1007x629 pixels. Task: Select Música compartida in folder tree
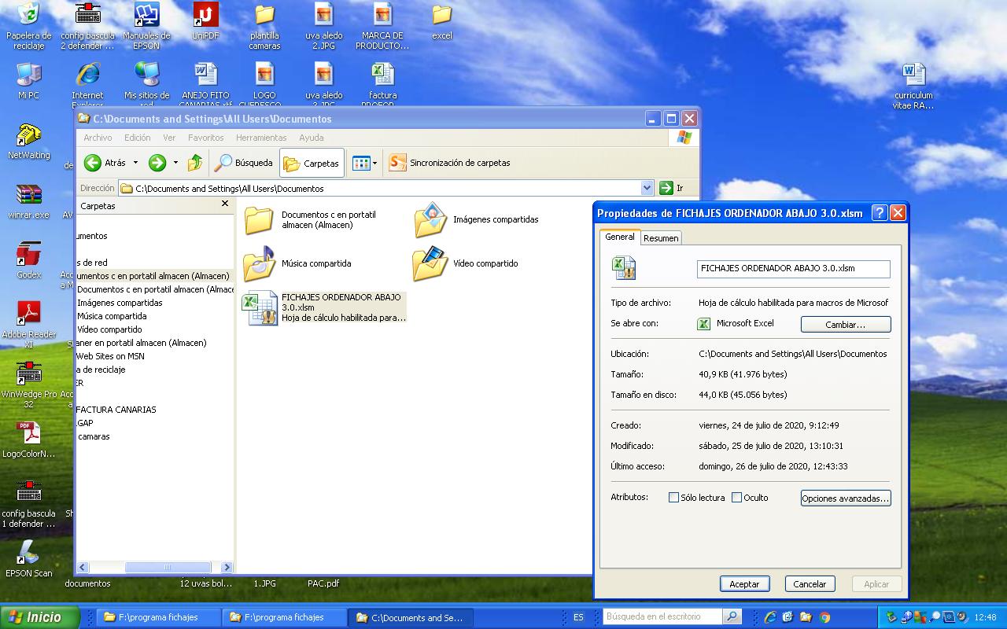pos(112,316)
